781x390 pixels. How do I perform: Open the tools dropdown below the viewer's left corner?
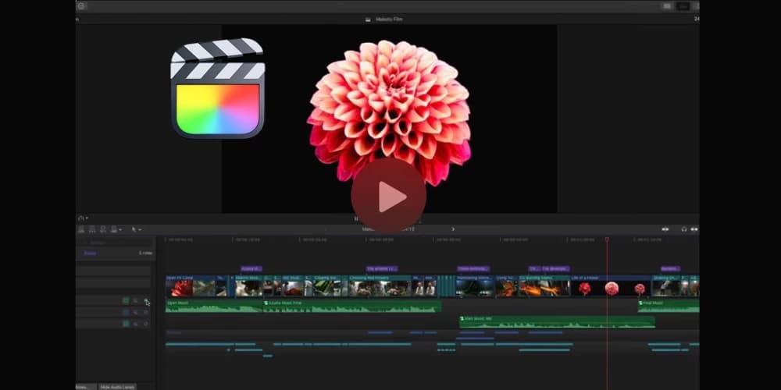tap(83, 218)
